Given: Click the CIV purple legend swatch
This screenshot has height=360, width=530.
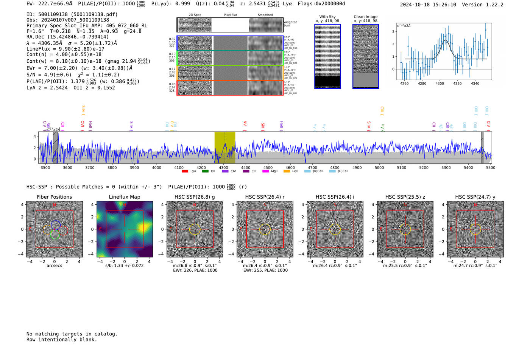Looking at the screenshot, I should click(x=225, y=171).
